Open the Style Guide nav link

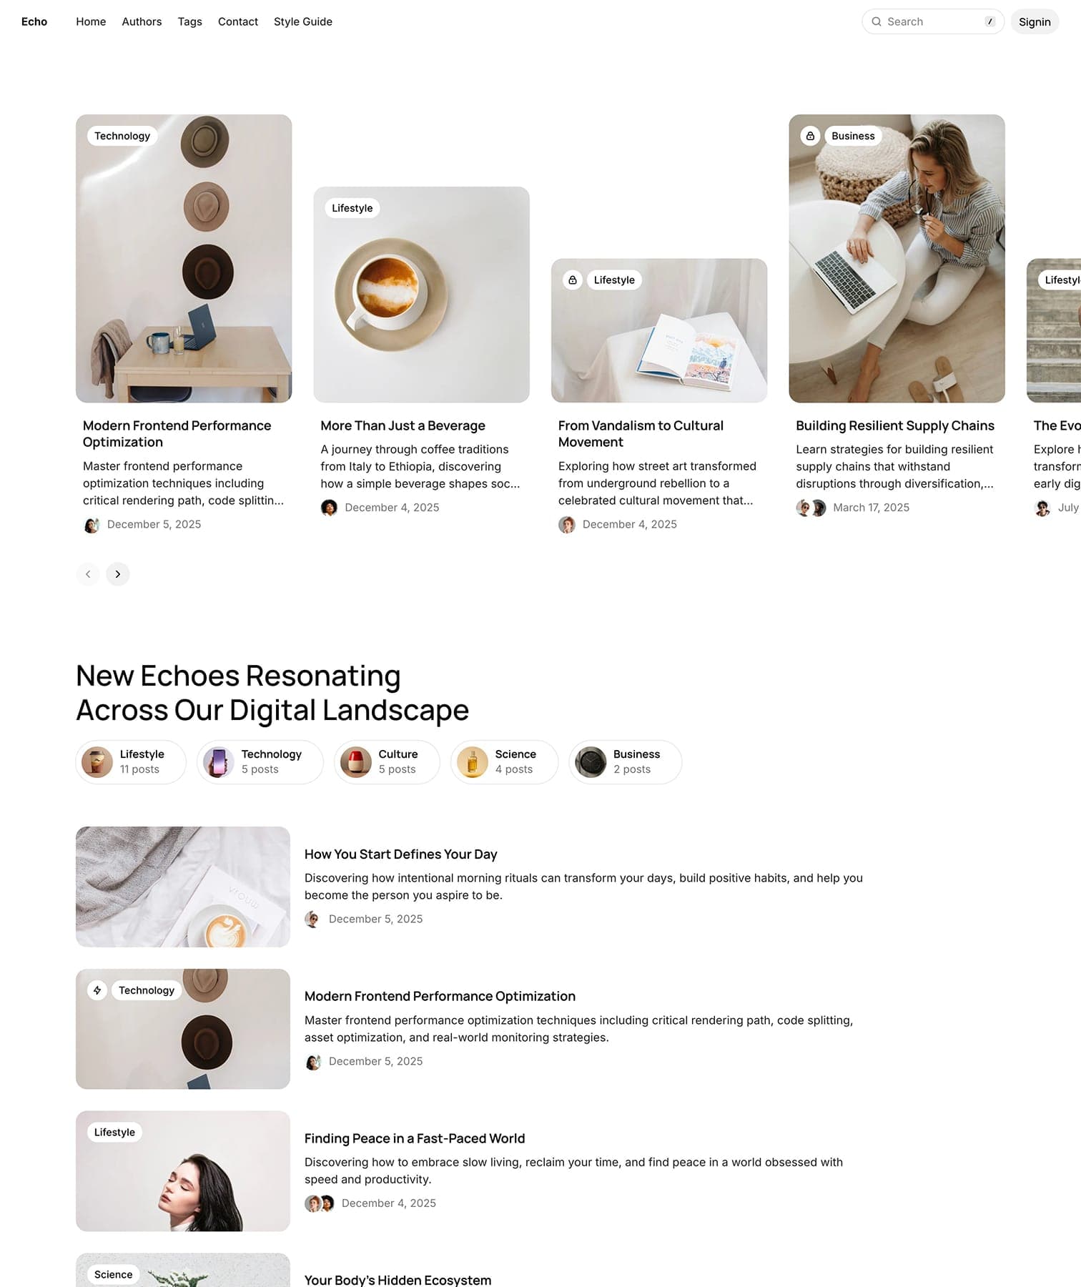coord(303,21)
